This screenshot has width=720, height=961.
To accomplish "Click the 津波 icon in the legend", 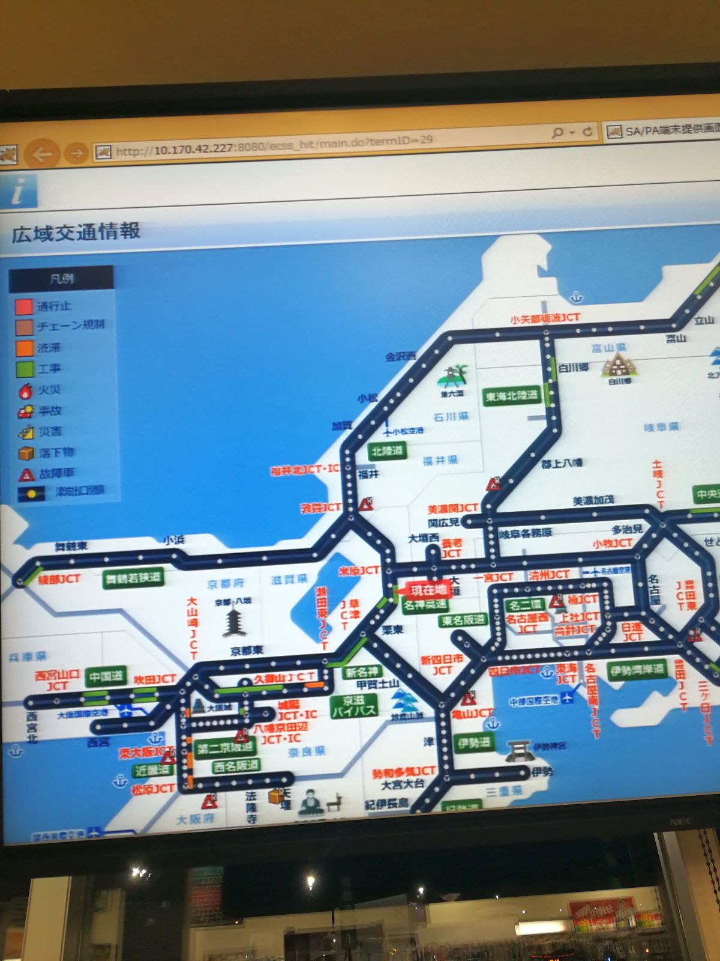I will [x=31, y=494].
